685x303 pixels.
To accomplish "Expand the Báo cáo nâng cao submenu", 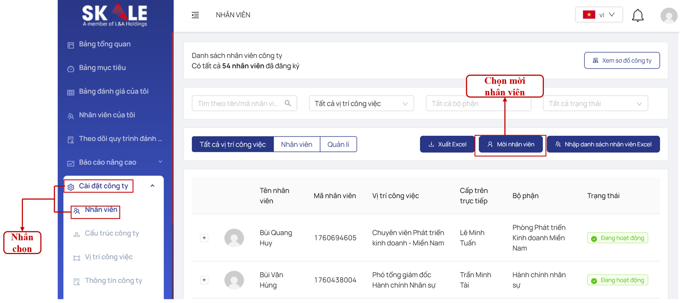I will [160, 162].
